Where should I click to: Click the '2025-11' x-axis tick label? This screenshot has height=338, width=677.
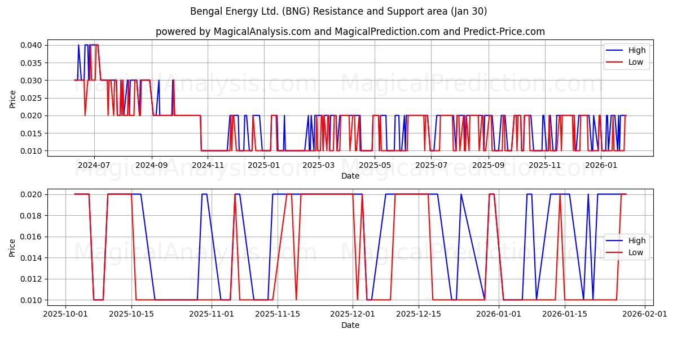[546, 165]
